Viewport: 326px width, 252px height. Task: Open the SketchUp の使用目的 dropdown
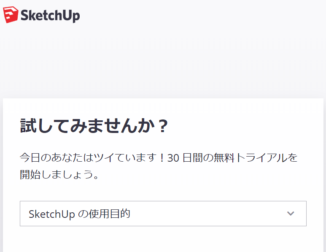pos(163,214)
